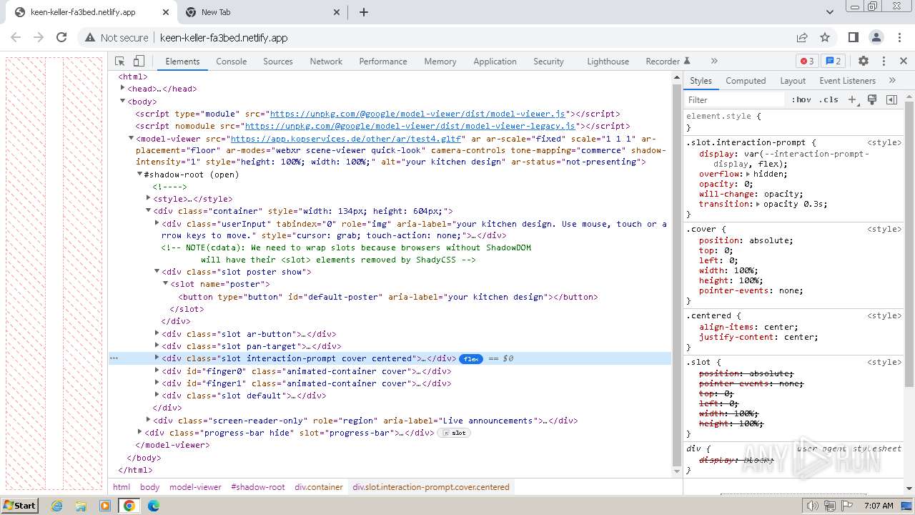
Task: Show more DevTools main tabs
Action: tap(714, 61)
